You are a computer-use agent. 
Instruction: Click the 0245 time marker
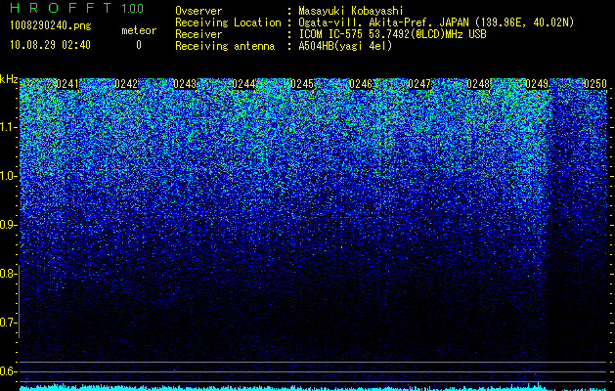(x=302, y=84)
